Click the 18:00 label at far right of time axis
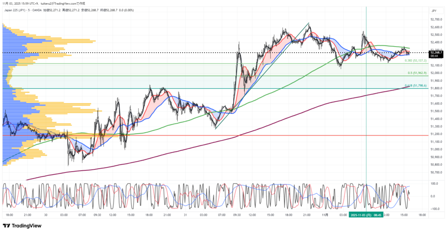Screen dimensions: 447x233 click(423, 215)
